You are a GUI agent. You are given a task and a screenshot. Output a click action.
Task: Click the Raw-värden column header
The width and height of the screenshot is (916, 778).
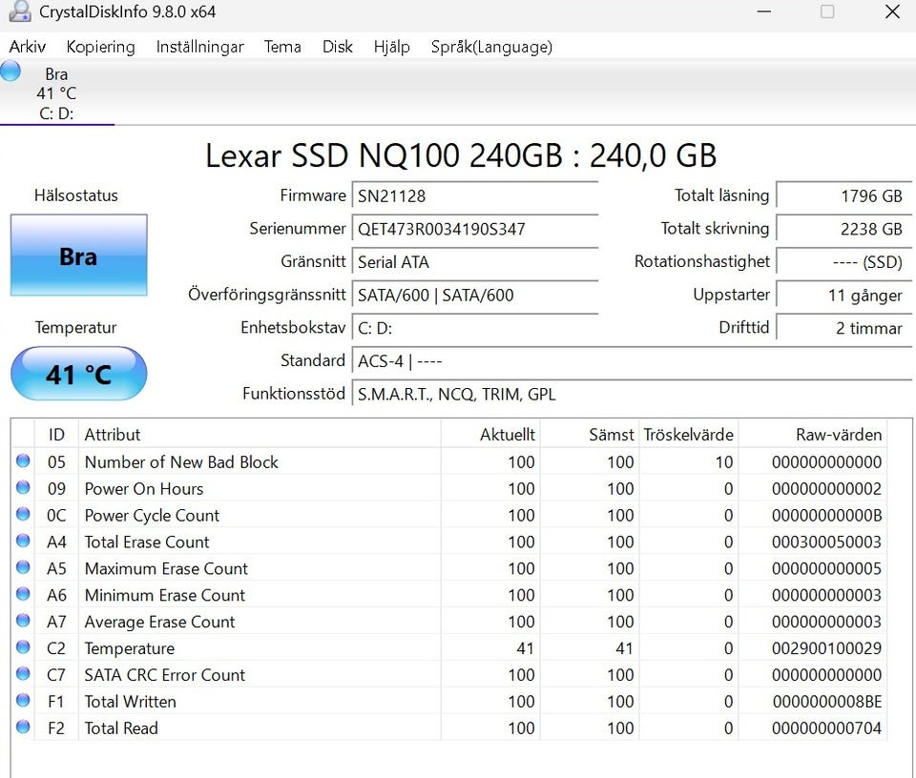point(813,434)
